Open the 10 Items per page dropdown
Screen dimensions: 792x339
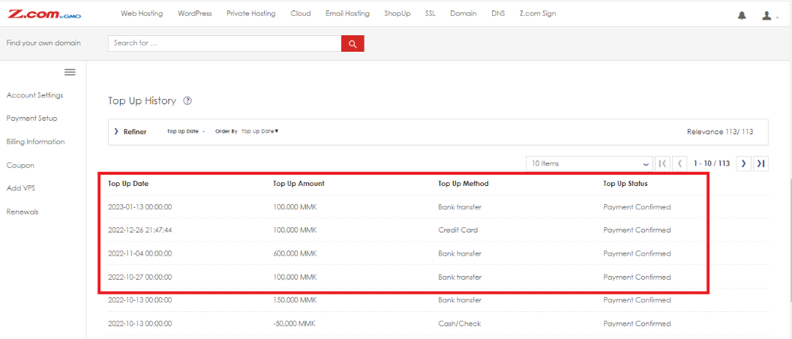589,163
